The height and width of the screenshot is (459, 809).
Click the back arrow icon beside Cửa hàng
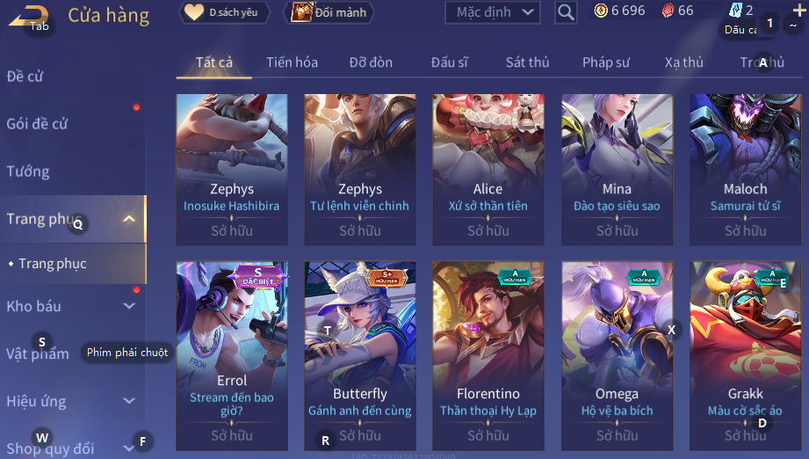(x=28, y=16)
